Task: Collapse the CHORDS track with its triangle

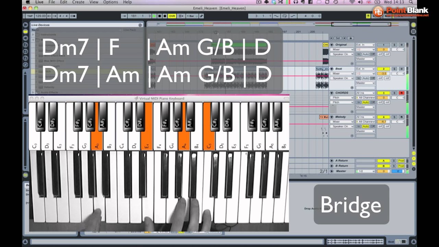Action: [332, 93]
